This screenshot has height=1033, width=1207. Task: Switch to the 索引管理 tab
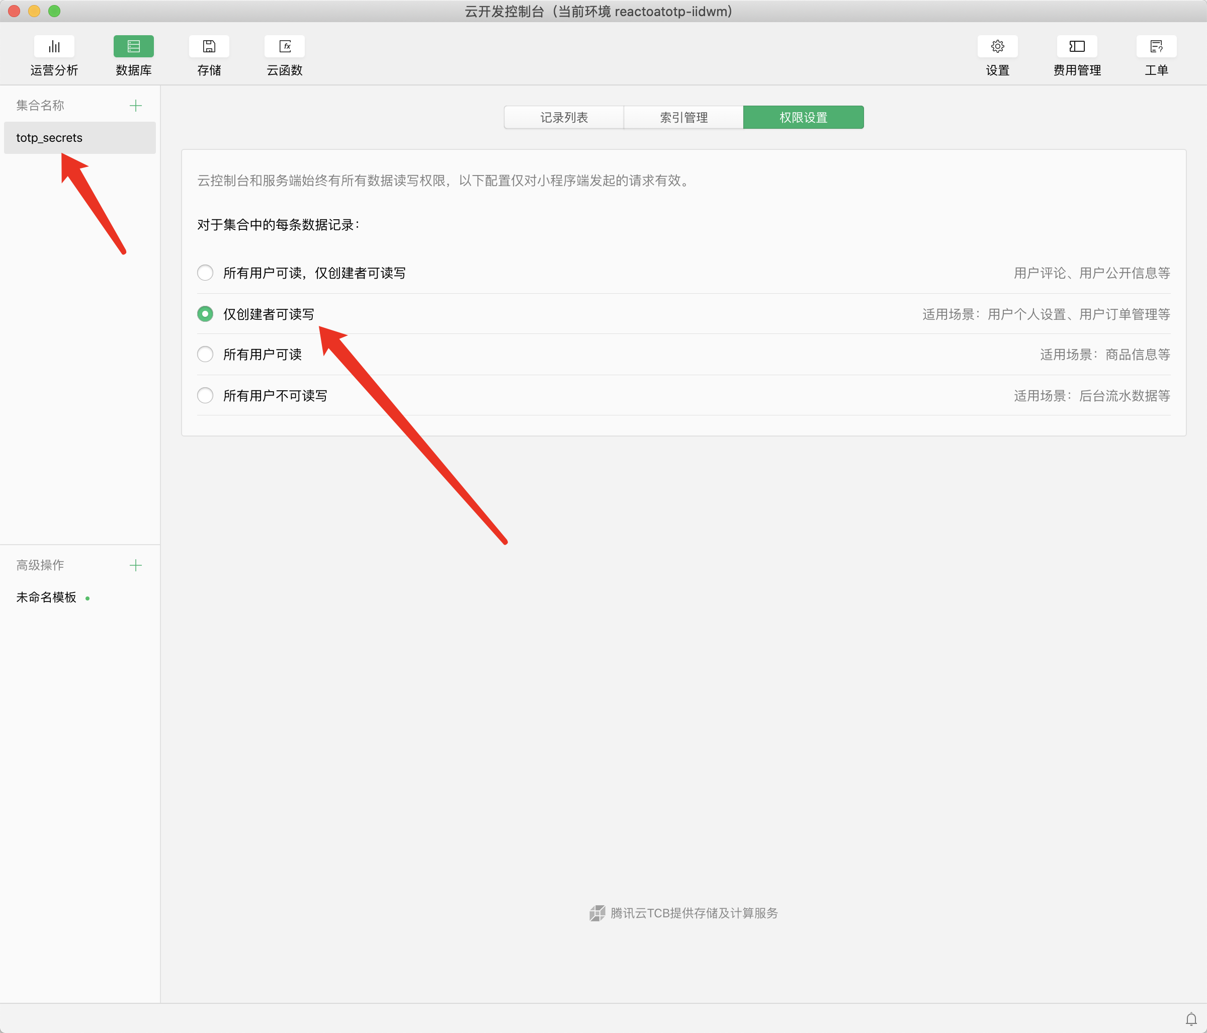click(x=684, y=117)
